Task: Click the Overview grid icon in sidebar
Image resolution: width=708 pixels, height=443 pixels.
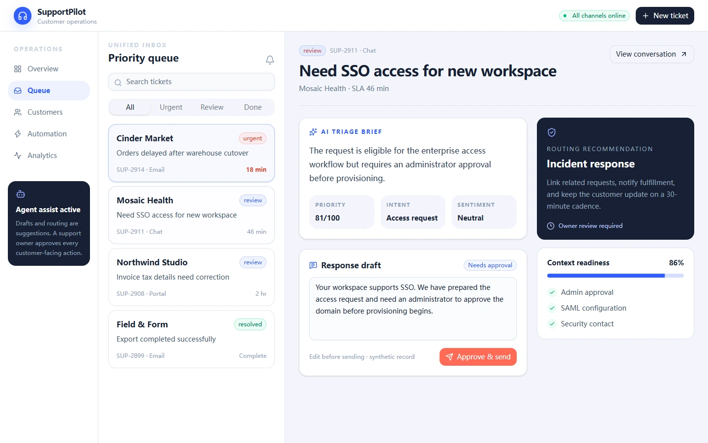Action: pyautogui.click(x=18, y=69)
